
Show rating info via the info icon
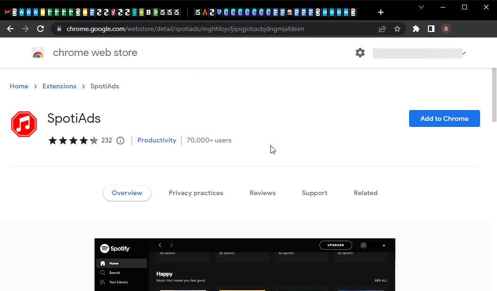tap(120, 141)
